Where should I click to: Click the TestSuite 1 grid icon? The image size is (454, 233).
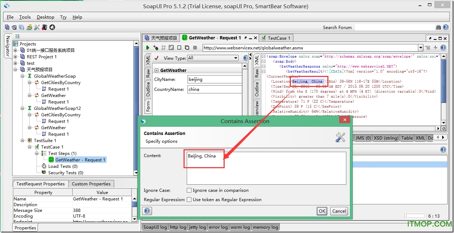[x=30, y=140]
